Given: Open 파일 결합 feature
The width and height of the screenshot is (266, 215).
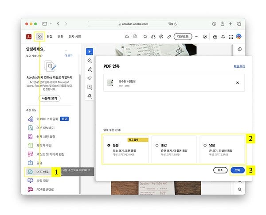Looking at the screenshot, I should pos(38,180).
